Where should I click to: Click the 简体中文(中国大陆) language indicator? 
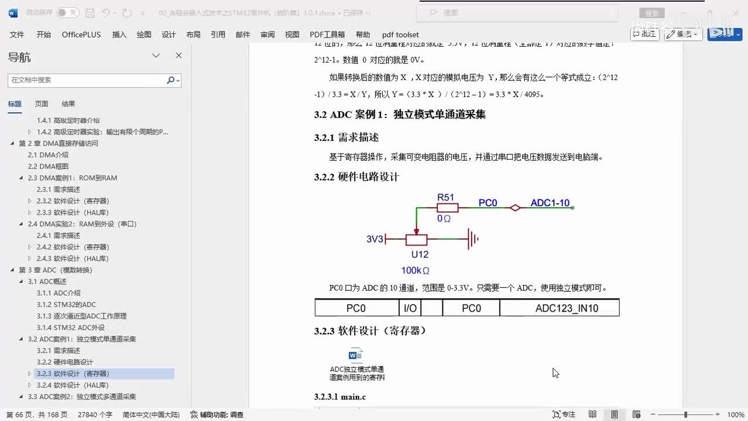[151, 415]
